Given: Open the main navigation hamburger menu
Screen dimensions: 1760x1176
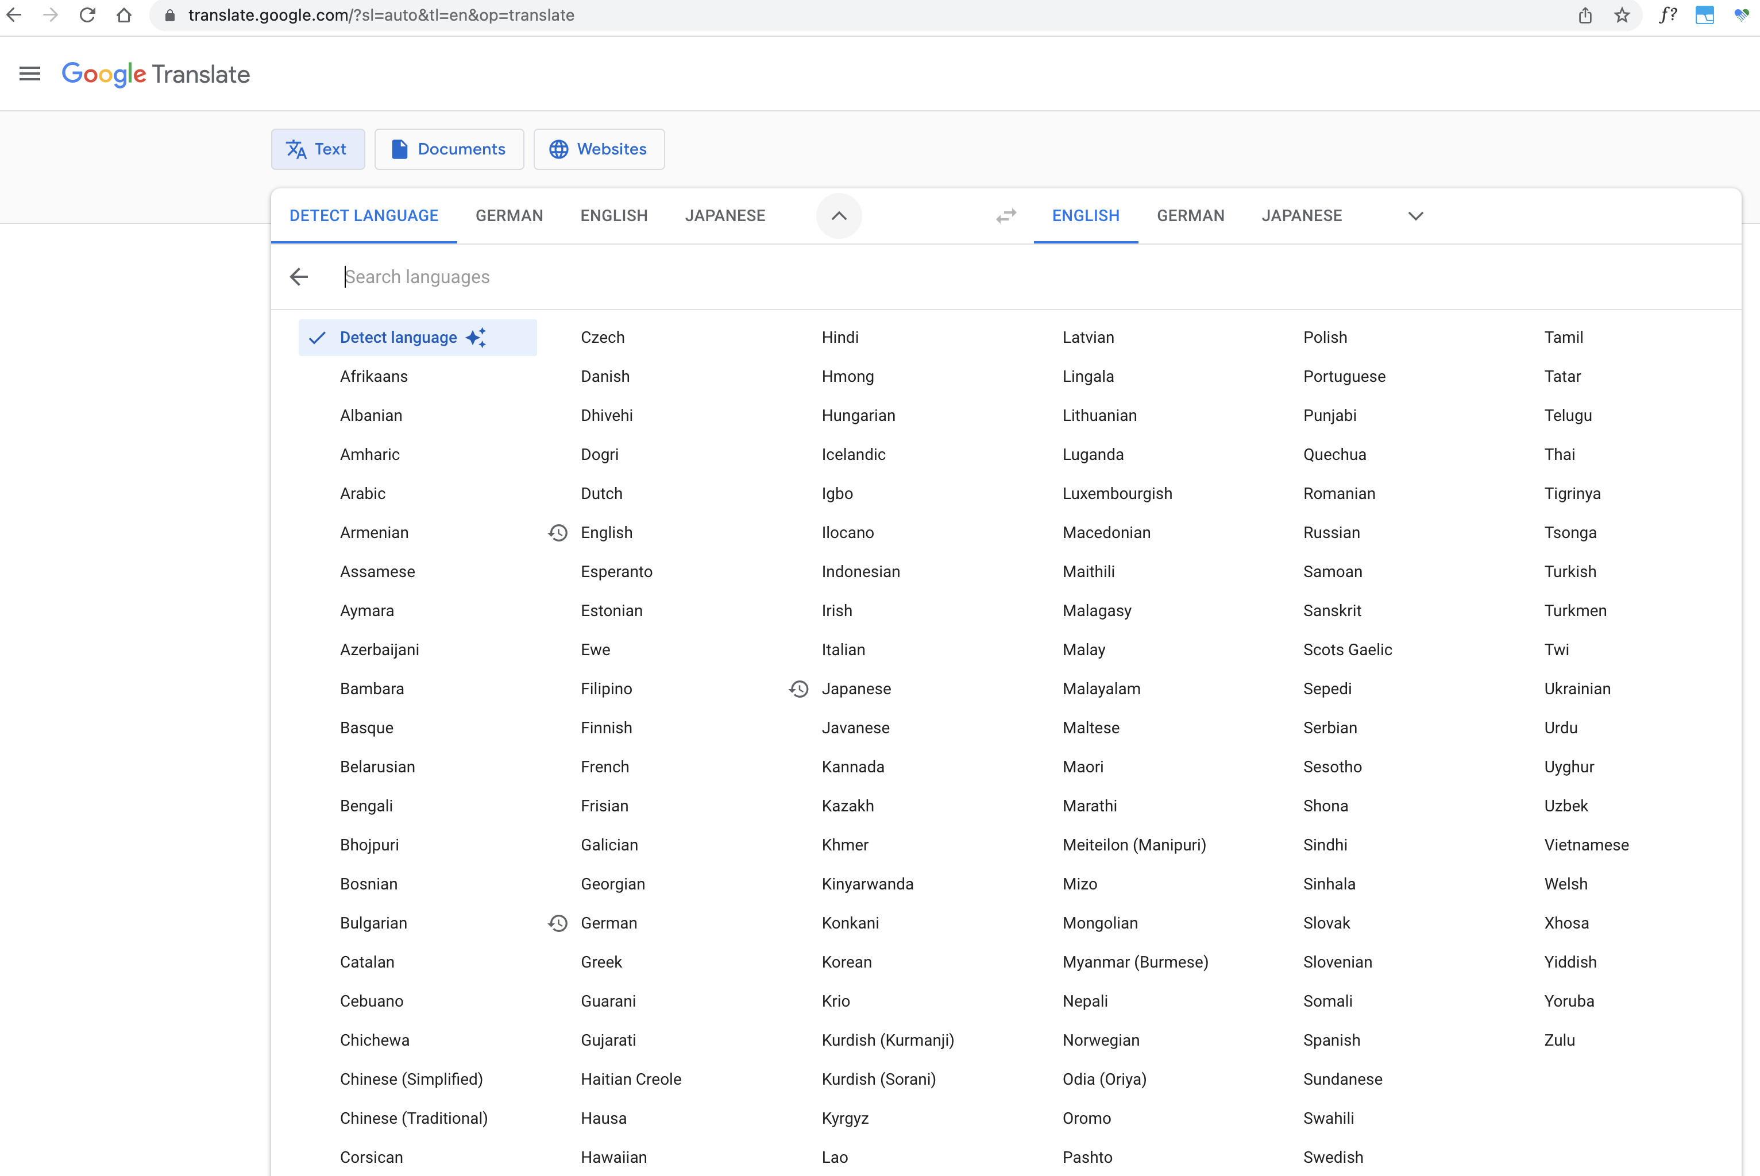Looking at the screenshot, I should coord(29,73).
